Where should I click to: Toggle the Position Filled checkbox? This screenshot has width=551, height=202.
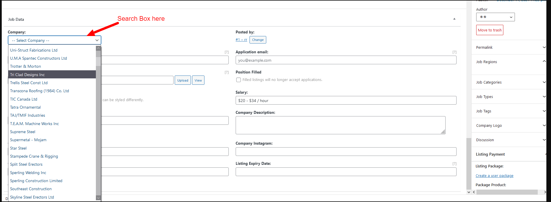tap(239, 80)
